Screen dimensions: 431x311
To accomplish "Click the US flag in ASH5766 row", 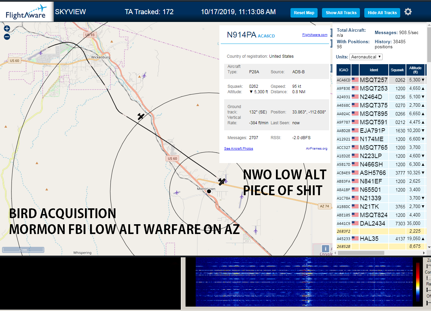I will 355,173.
